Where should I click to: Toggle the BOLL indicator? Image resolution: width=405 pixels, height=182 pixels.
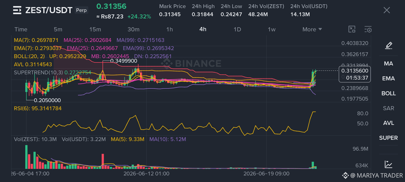click(389, 93)
